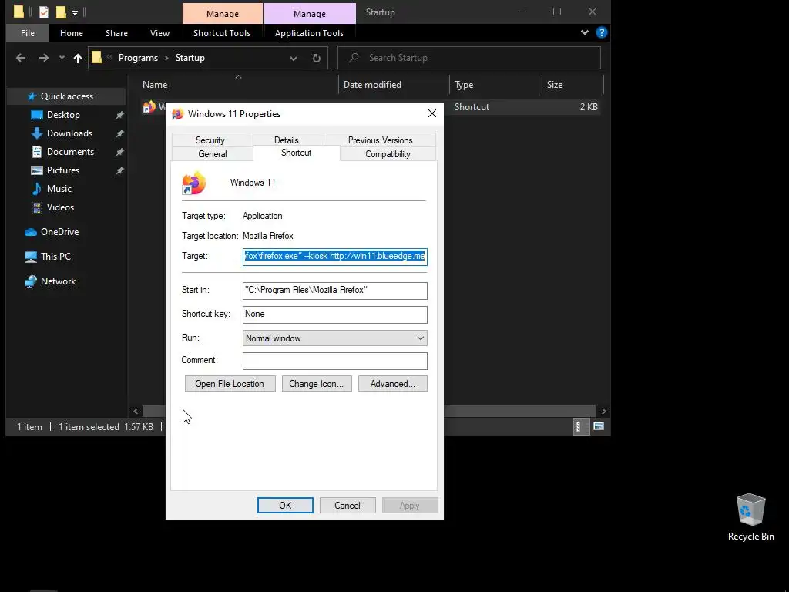789x592 pixels.
Task: Open Videos in the navigation pane
Action: [x=60, y=207]
